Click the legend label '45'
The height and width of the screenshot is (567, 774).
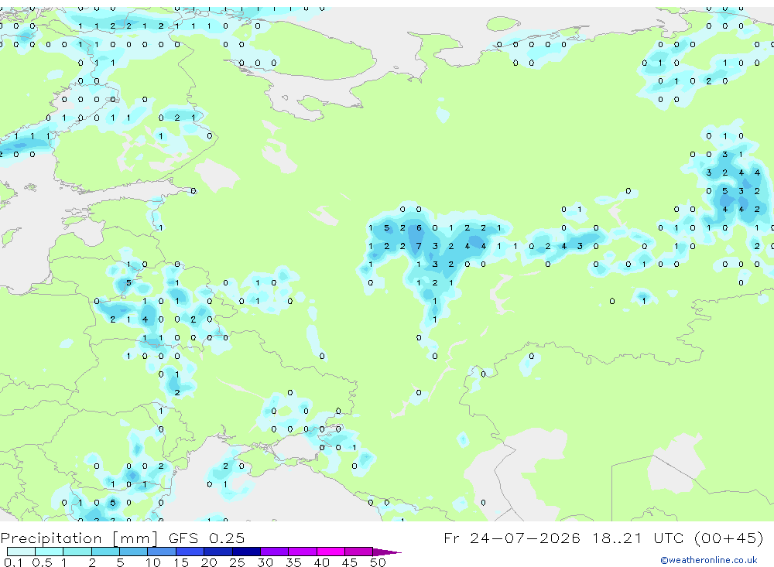[350, 562]
